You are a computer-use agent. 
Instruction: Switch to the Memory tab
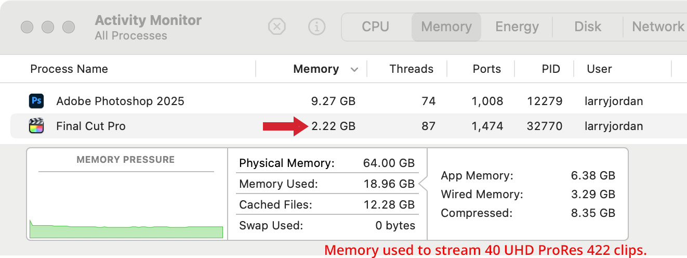[446, 27]
